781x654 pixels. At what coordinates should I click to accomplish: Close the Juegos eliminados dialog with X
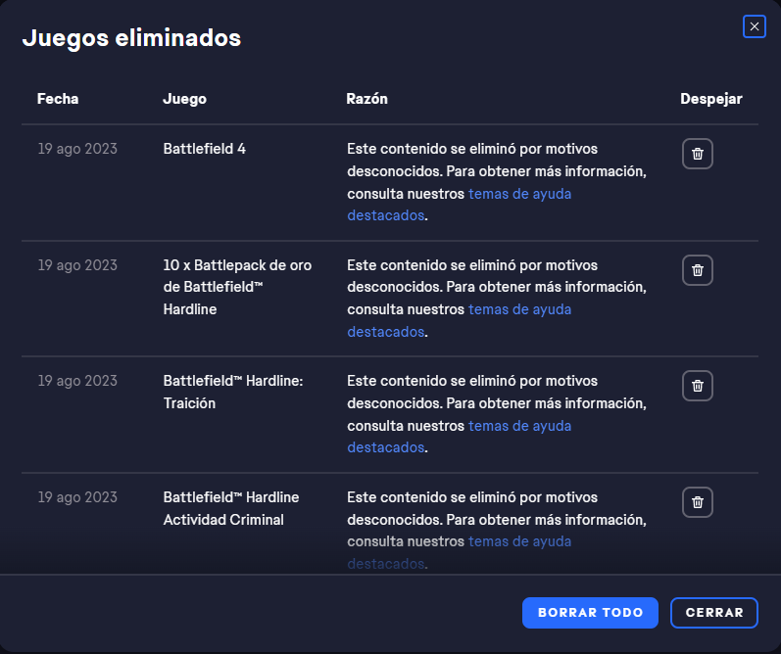(755, 26)
